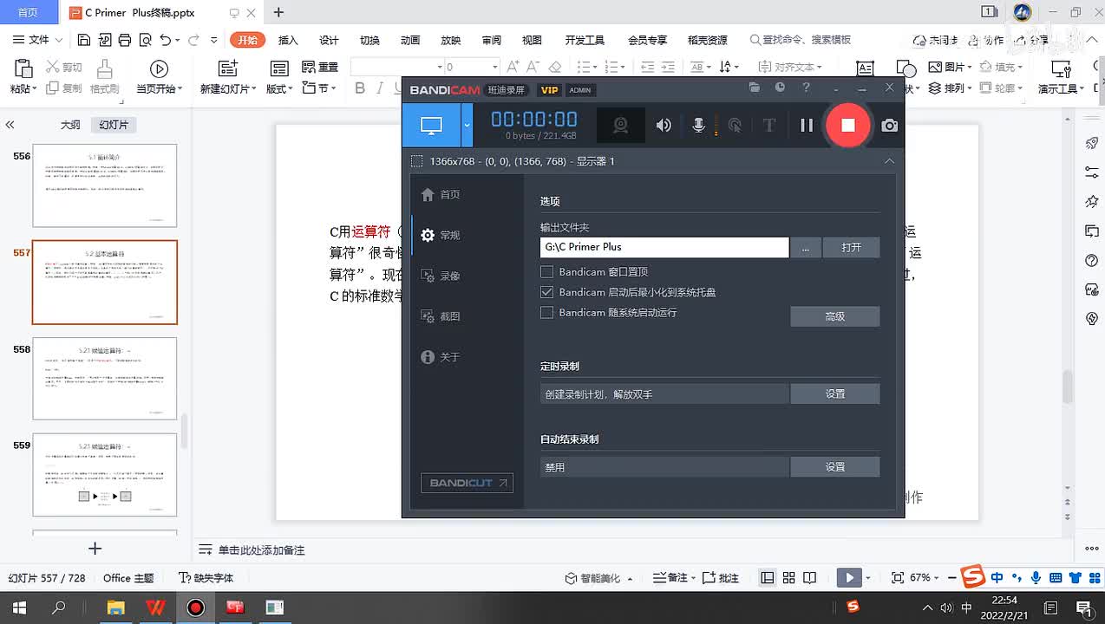Click 设置 for 定时录制
The width and height of the screenshot is (1105, 624).
point(834,393)
